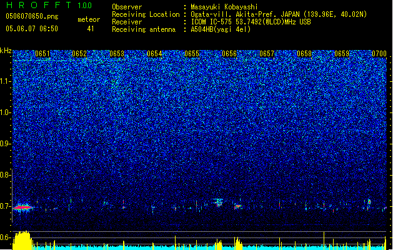Click the 'meteor' label
Screen dimensions: 393x250
point(89,19)
